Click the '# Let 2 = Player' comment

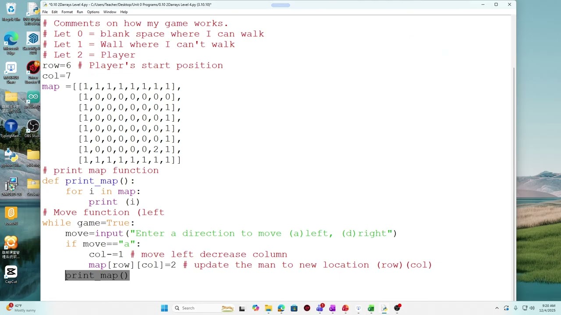point(89,55)
